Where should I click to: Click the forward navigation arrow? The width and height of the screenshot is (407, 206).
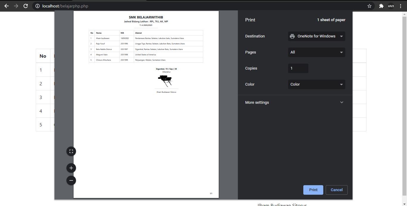pyautogui.click(x=16, y=6)
